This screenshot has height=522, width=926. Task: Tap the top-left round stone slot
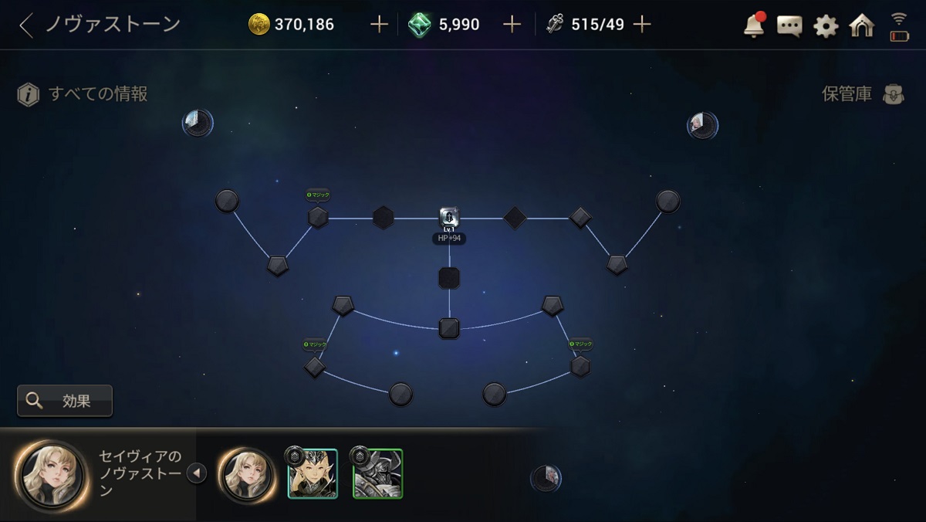(x=227, y=202)
